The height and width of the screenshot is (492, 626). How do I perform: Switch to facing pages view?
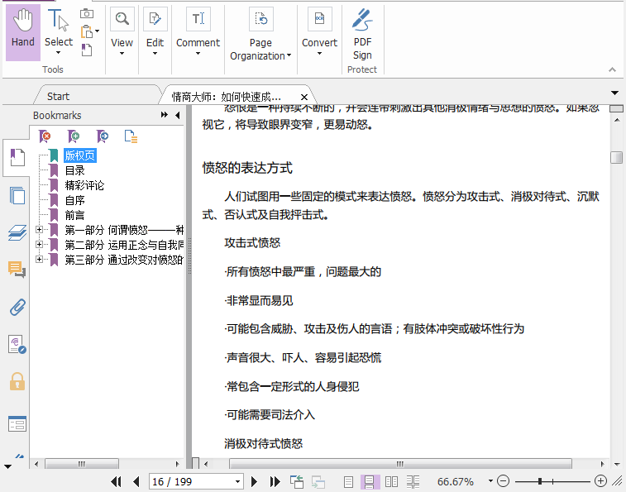pyautogui.click(x=391, y=481)
